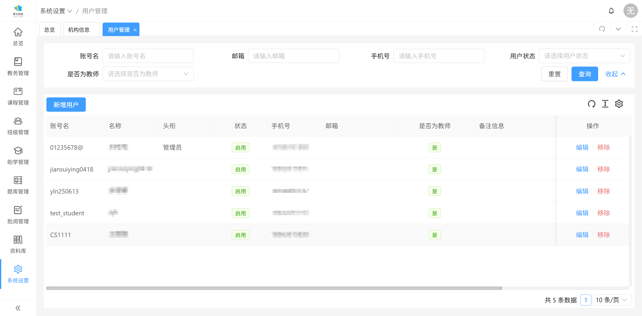This screenshot has width=642, height=316.
Task: Click the 账号名 input field
Action: (x=148, y=56)
